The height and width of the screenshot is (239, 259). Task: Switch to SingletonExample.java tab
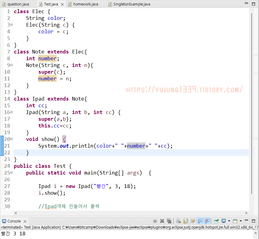pos(132,4)
